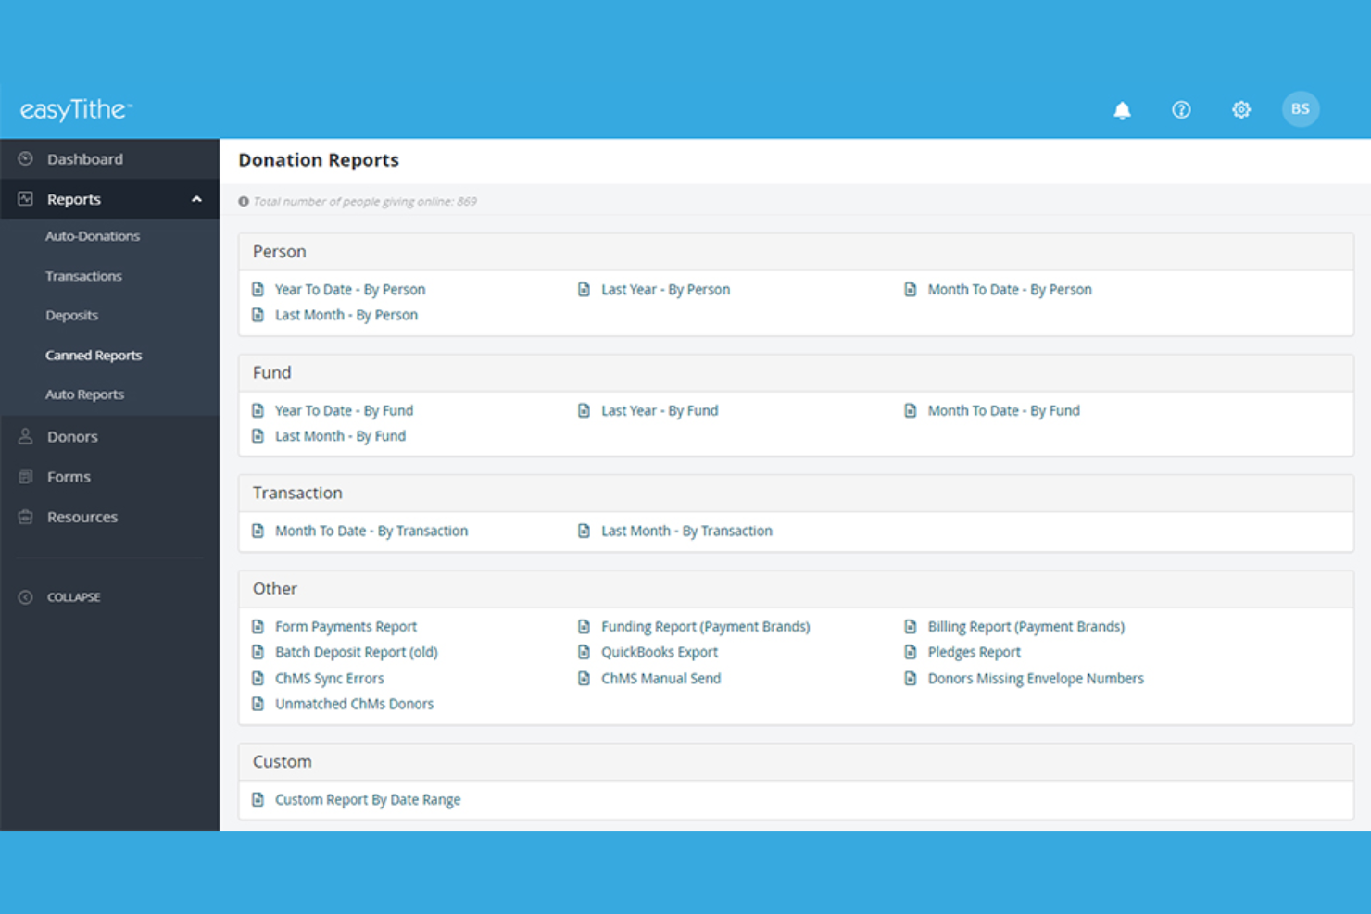Open Auto-Donations from the Reports menu

(x=93, y=235)
